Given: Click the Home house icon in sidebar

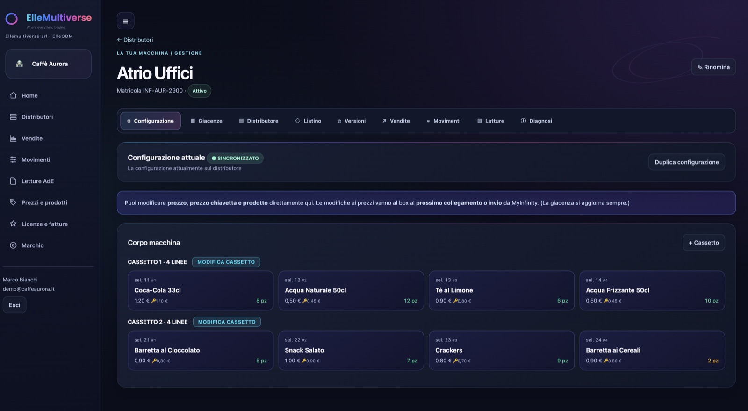Looking at the screenshot, I should [13, 95].
